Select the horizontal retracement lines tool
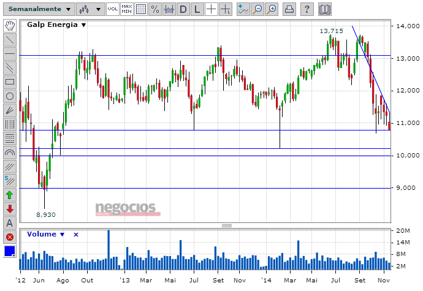423x291 pixels. (x=10, y=138)
